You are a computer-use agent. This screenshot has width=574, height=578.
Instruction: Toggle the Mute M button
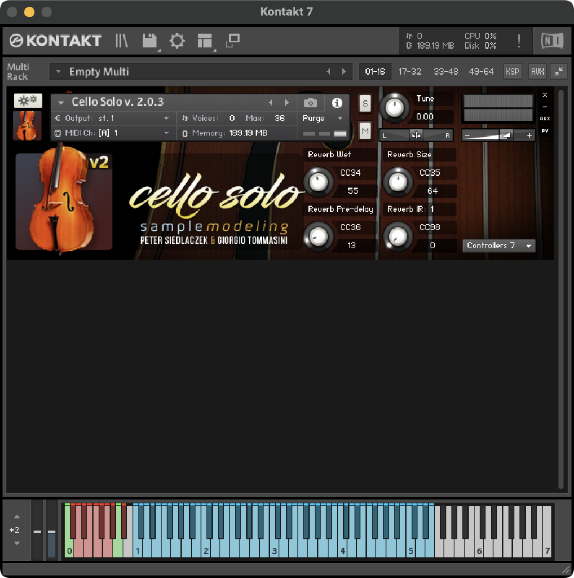click(x=365, y=131)
